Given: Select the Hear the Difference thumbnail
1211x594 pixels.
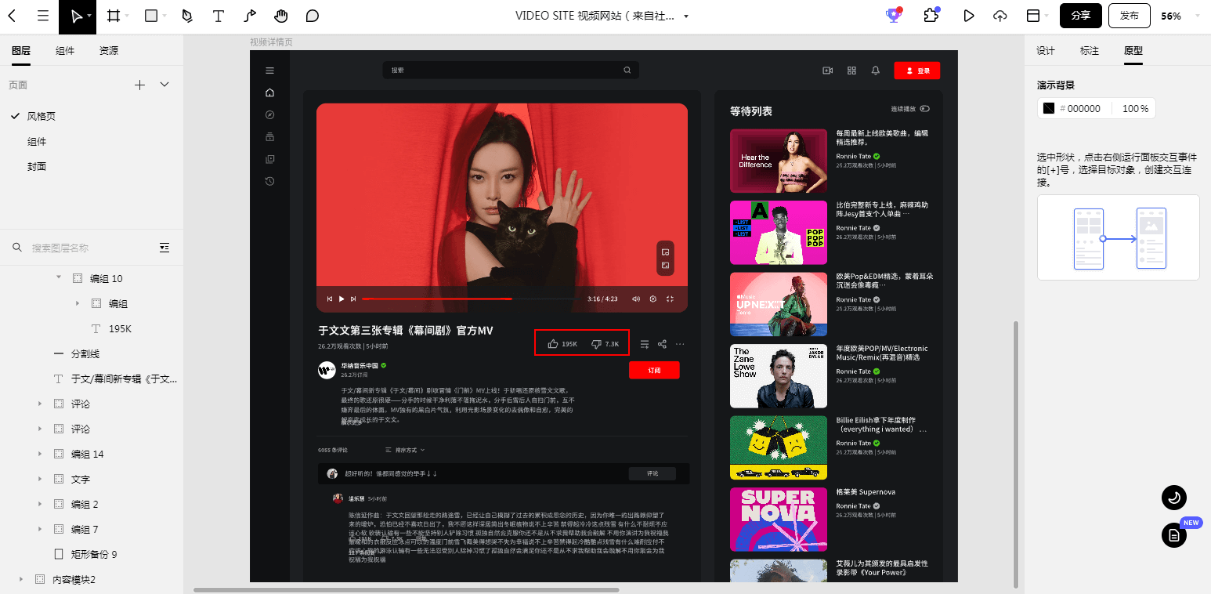Looking at the screenshot, I should pos(779,161).
